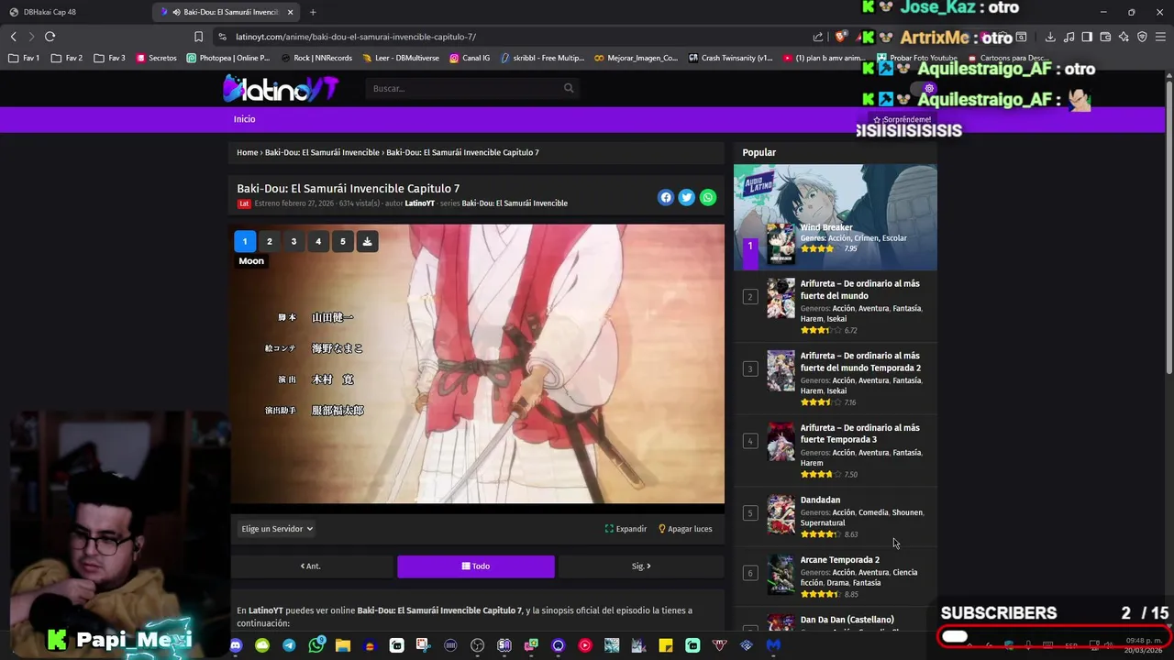
Task: Click the browser reload button
Action: click(x=50, y=37)
